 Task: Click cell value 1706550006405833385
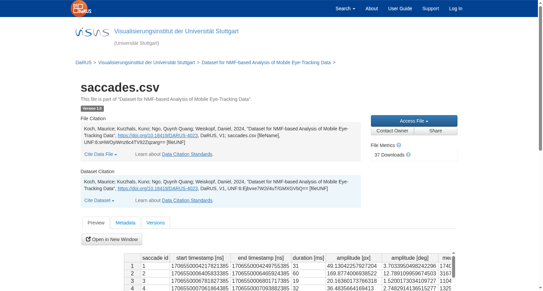pos(200,273)
